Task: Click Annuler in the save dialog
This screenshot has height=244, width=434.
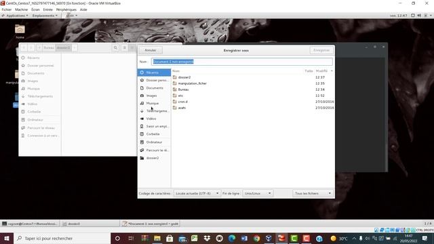Action: tap(151, 50)
